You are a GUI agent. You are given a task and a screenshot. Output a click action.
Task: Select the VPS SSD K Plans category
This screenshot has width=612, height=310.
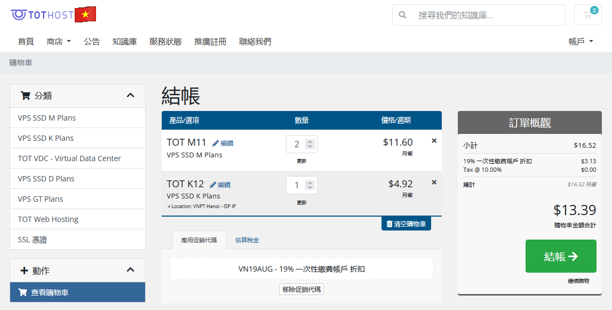(x=78, y=138)
